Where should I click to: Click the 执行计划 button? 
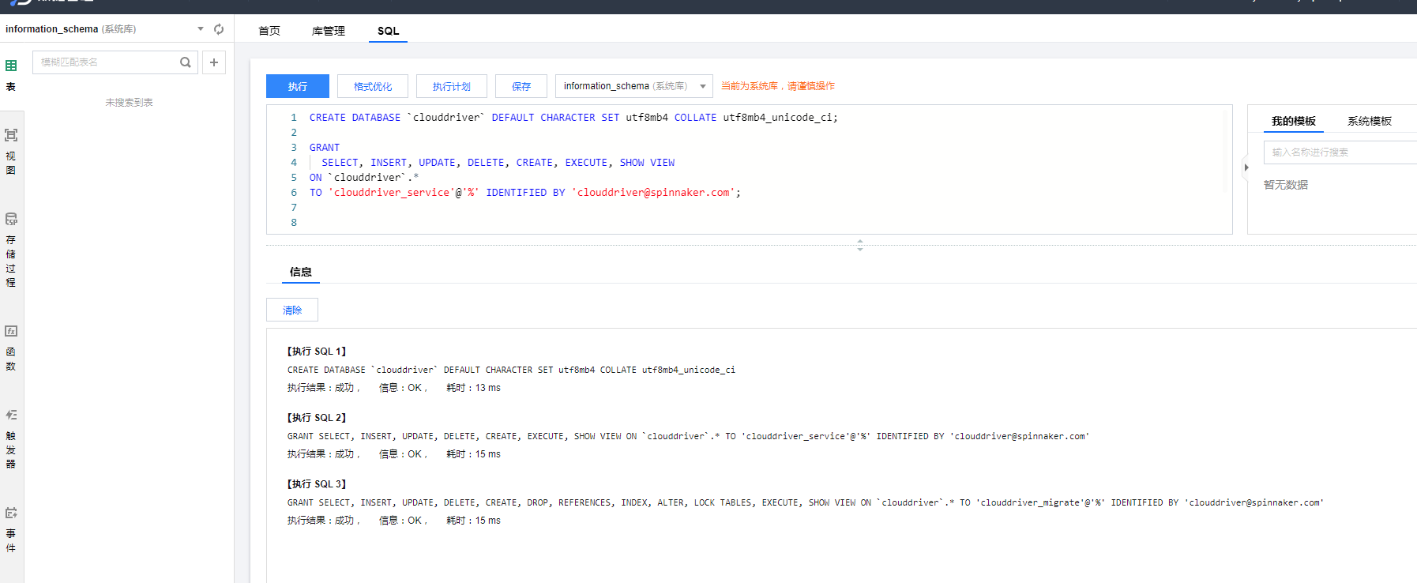(452, 86)
